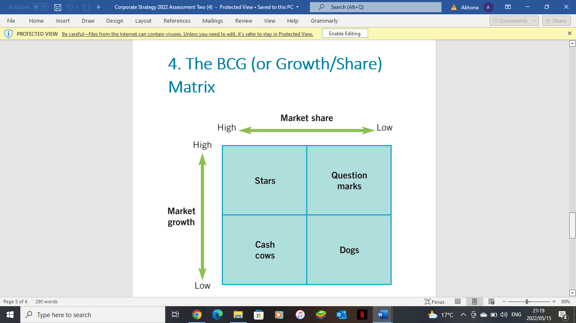The width and height of the screenshot is (576, 323).
Task: Launch Google Chrome from the taskbar
Action: pos(196,315)
